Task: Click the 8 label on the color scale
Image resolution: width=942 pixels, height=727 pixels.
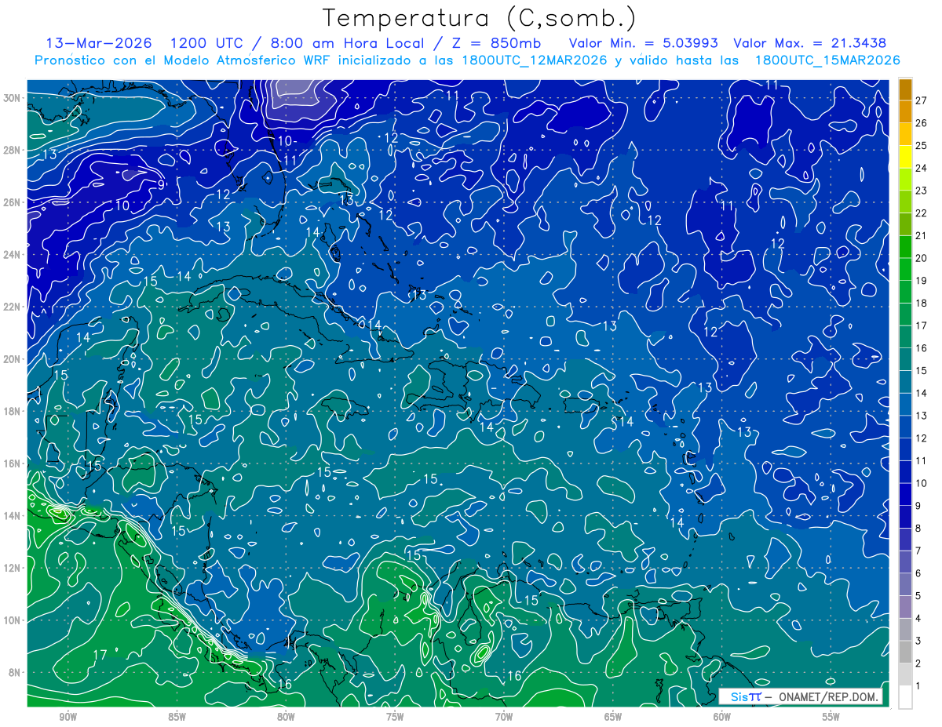Action: 918,529
